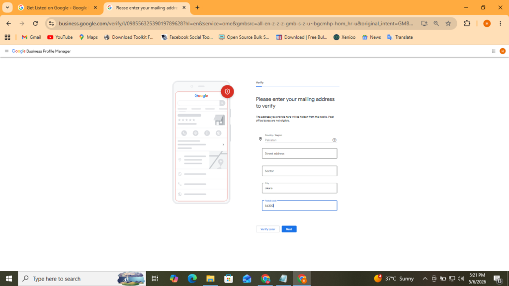Image resolution: width=509 pixels, height=286 pixels.
Task: Click the Next button
Action: [x=289, y=229]
